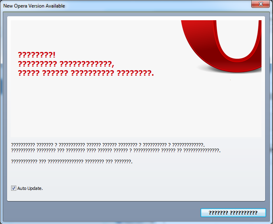Click the question-mark button at dialog bottom
This screenshot has height=224, width=273.
[x=233, y=213]
